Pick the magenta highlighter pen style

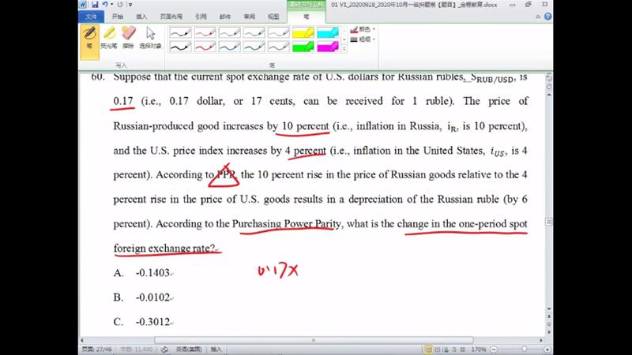(328, 47)
